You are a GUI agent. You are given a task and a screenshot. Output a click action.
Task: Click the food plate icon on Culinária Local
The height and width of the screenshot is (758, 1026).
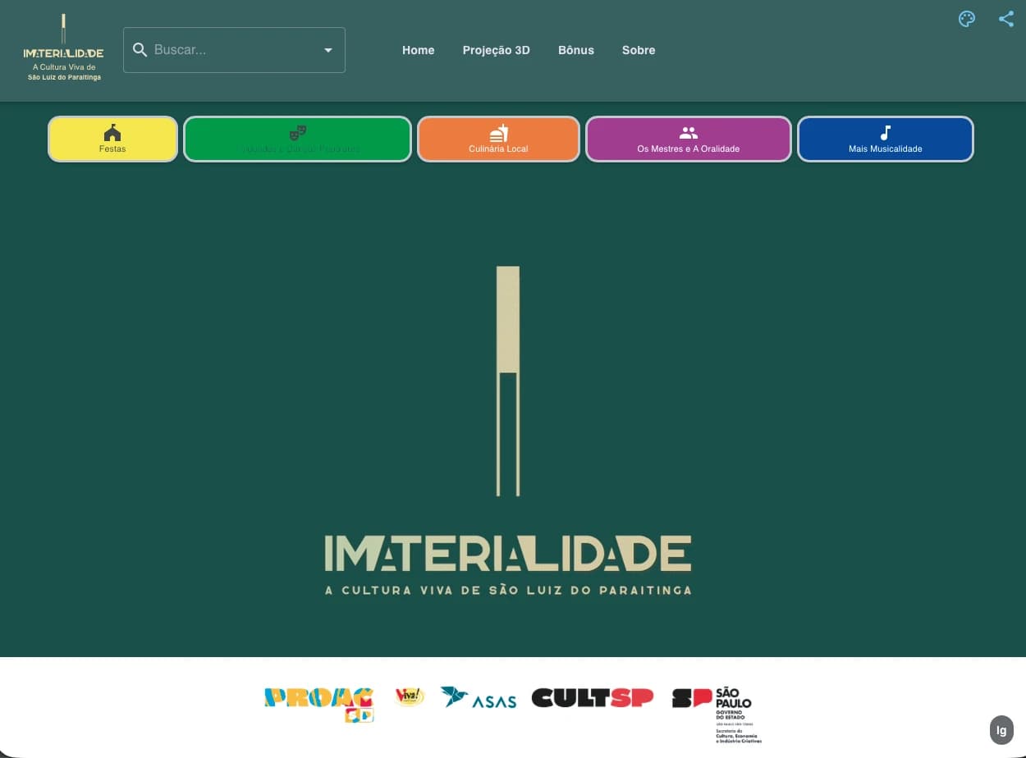498,132
